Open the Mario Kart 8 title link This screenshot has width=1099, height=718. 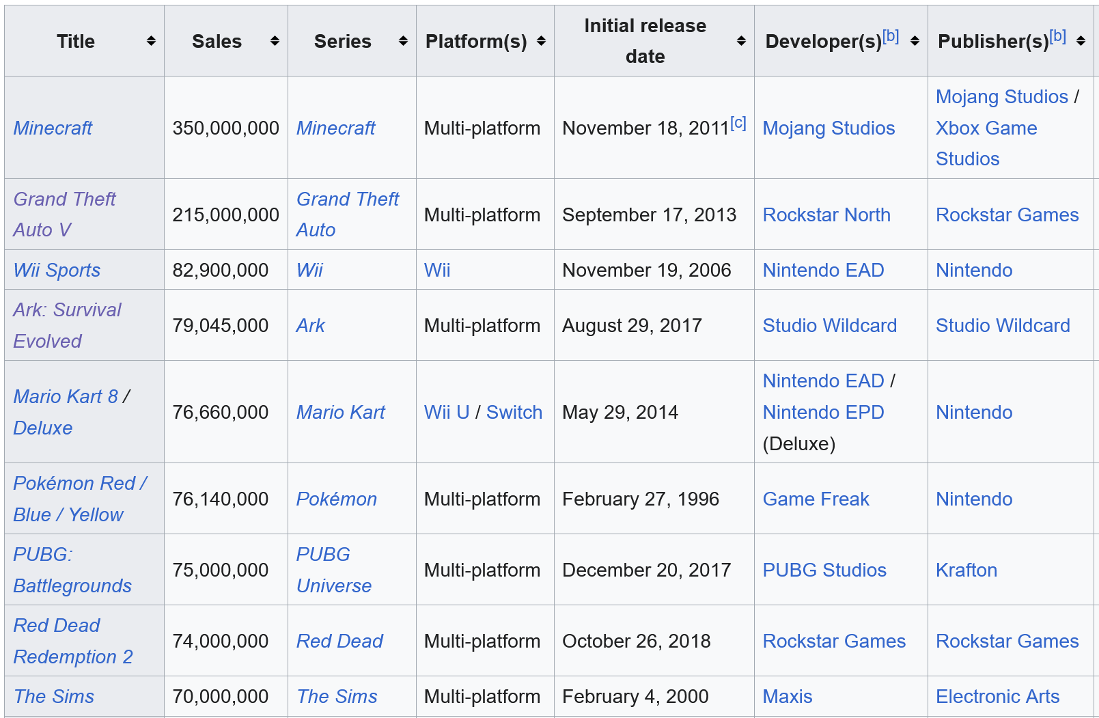click(x=66, y=396)
